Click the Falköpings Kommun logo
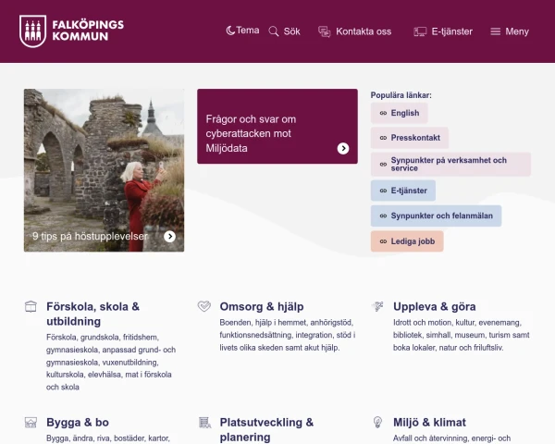Image resolution: width=555 pixels, height=444 pixels. (71, 31)
